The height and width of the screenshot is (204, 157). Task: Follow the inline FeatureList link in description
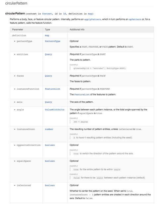click(82, 95)
